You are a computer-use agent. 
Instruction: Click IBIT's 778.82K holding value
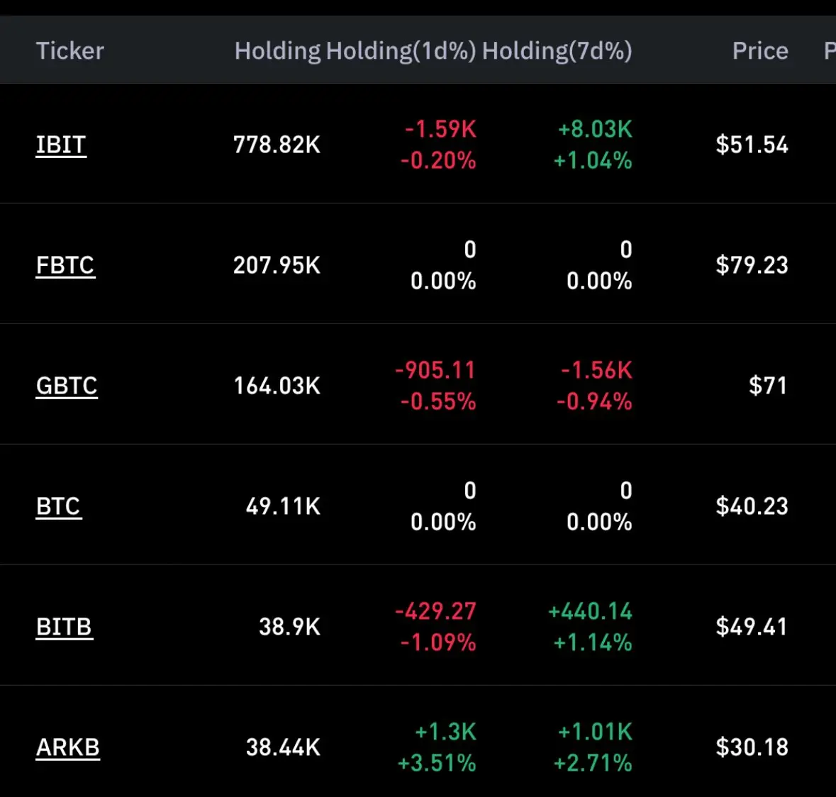point(277,145)
